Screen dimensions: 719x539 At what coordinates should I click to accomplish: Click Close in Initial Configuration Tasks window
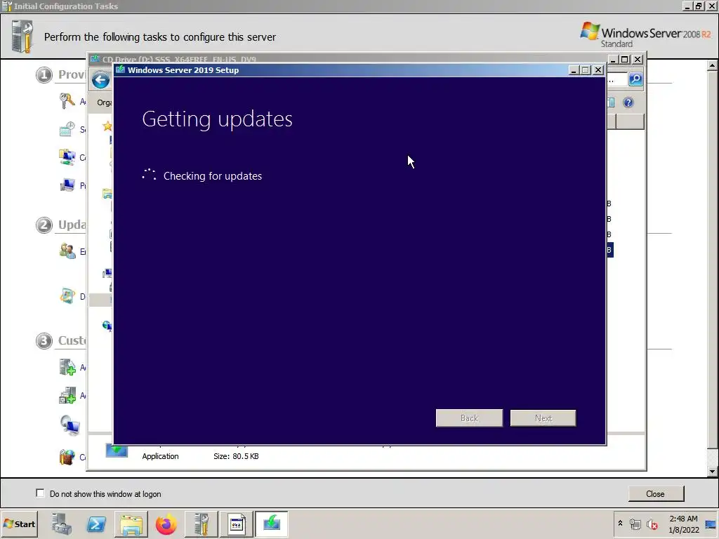(x=655, y=494)
